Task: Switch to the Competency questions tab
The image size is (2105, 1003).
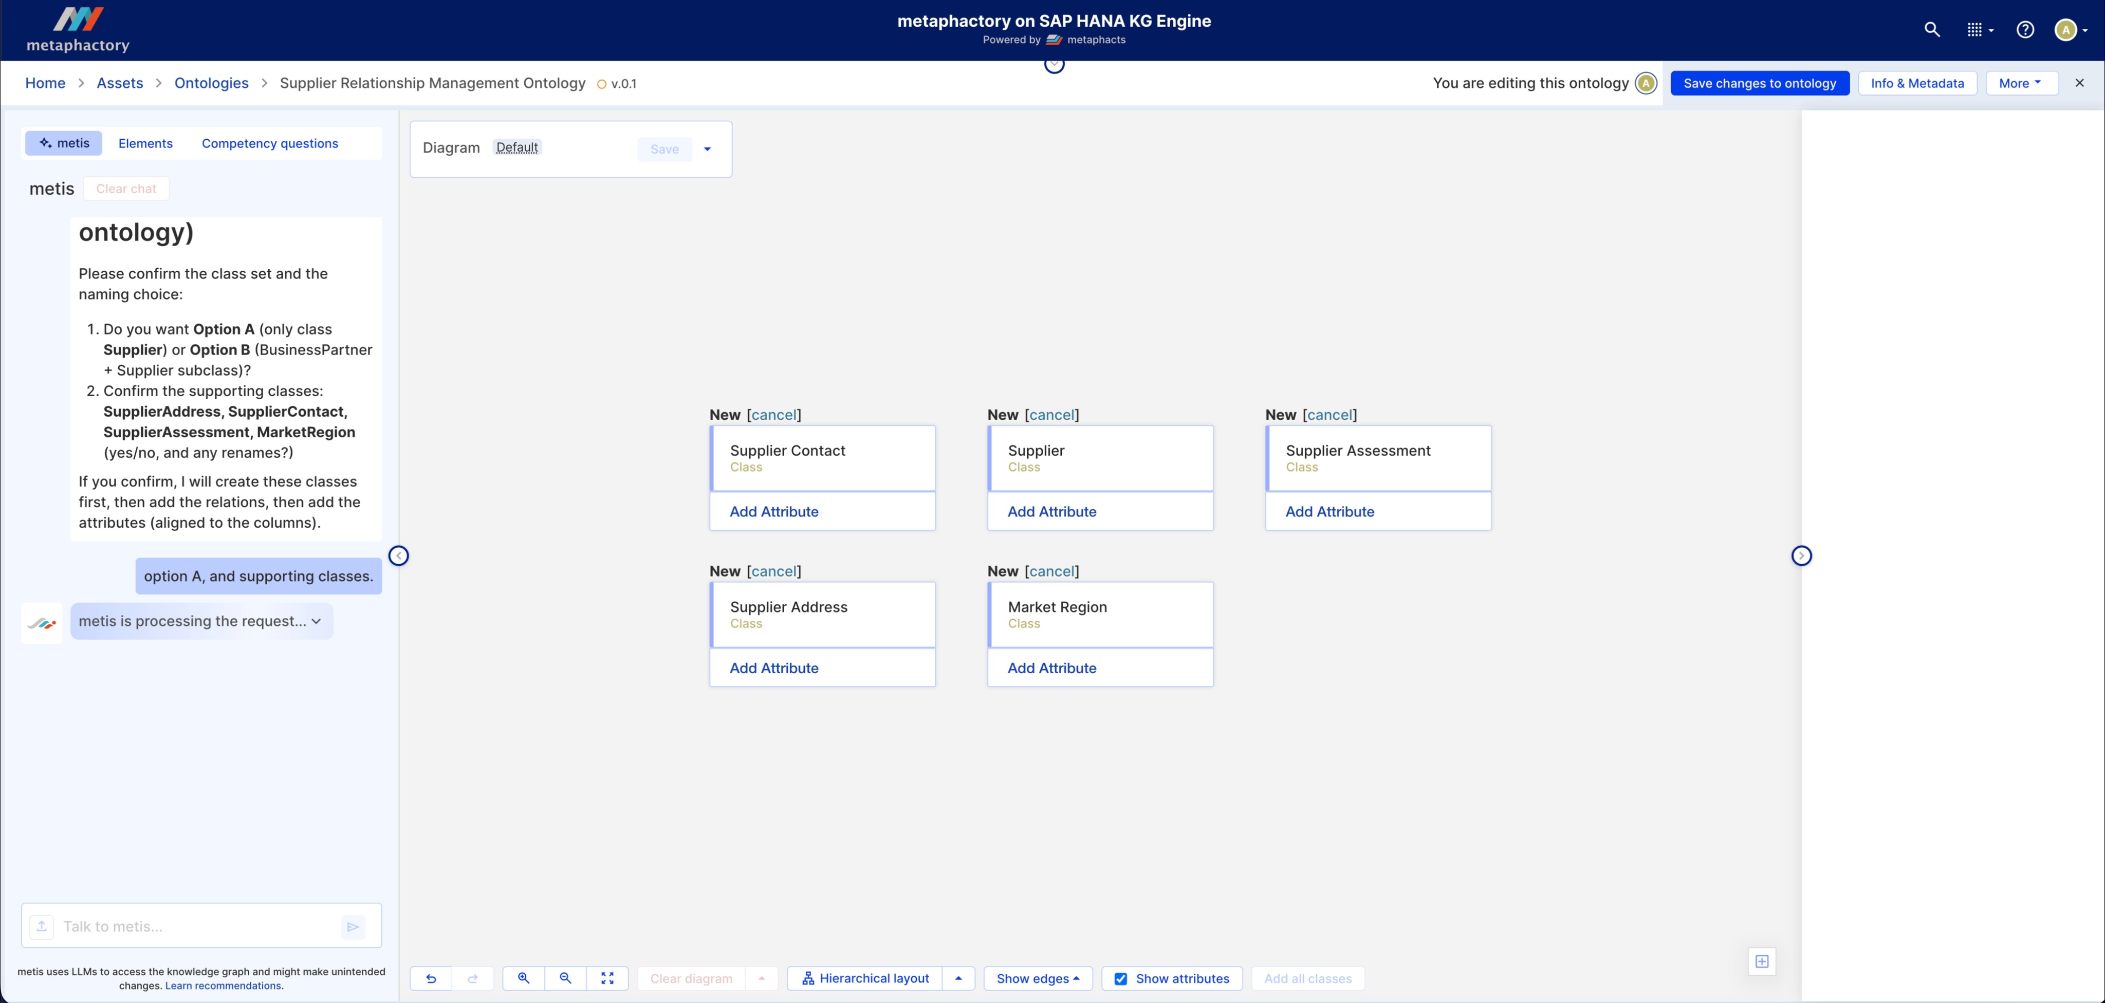Action: click(270, 143)
